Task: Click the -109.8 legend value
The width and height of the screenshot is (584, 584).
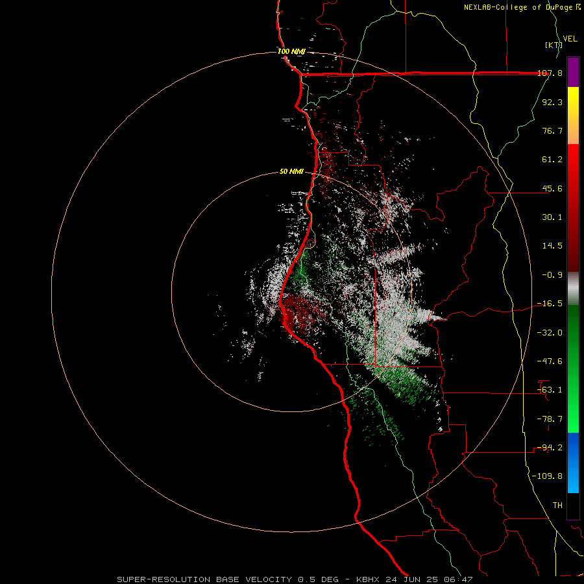Action: click(547, 476)
